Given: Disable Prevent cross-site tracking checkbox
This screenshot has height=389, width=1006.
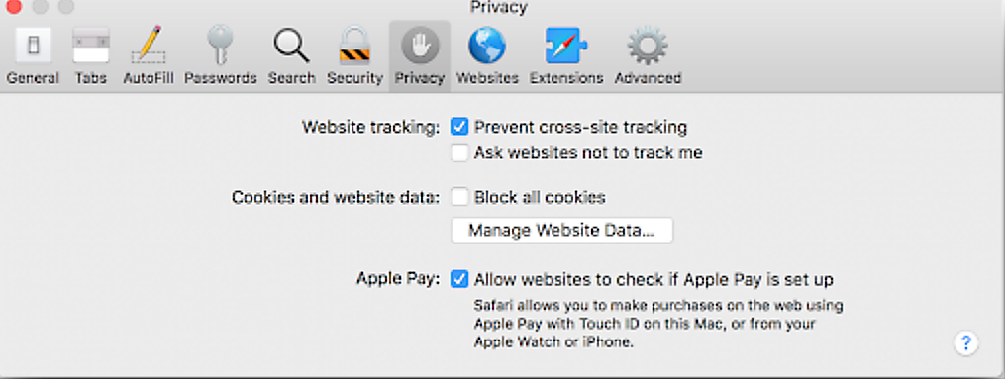Looking at the screenshot, I should point(459,127).
